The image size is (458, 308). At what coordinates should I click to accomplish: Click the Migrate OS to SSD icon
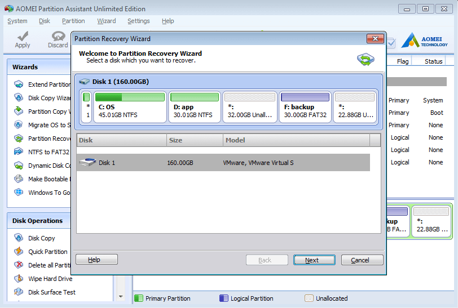(19, 125)
